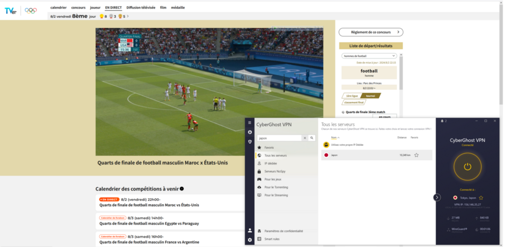509x247 pixels.
Task: Click 'Règlement de ce concours' button
Action: point(371,32)
